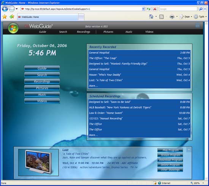This screenshot has height=186, width=209.
Task: Select The Office: "The Coup" recording
Action: click(139, 58)
